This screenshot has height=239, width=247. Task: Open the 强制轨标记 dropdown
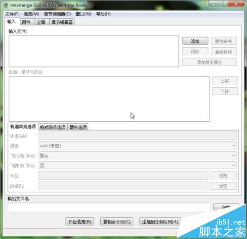[x=138, y=166]
